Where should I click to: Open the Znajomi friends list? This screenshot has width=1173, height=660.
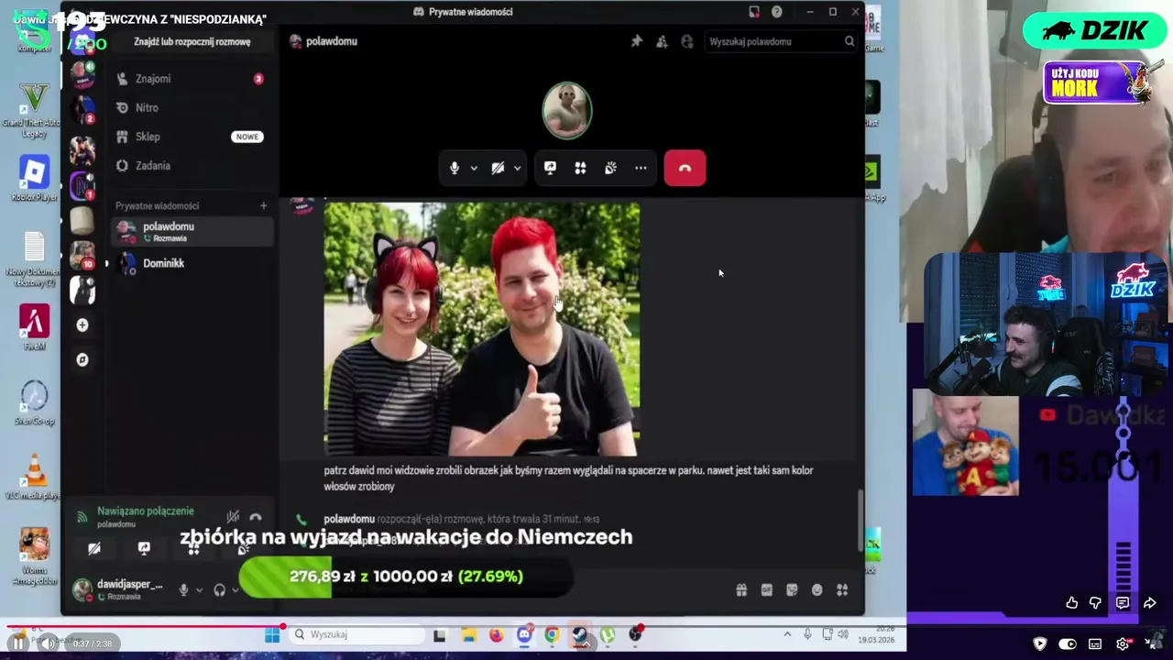click(191, 79)
